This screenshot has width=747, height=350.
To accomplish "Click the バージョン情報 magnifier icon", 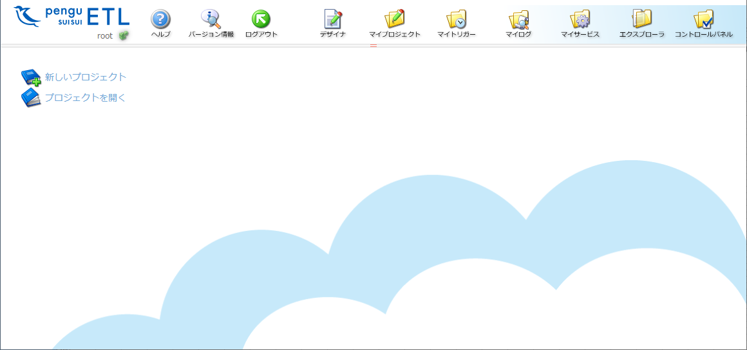I will point(211,19).
